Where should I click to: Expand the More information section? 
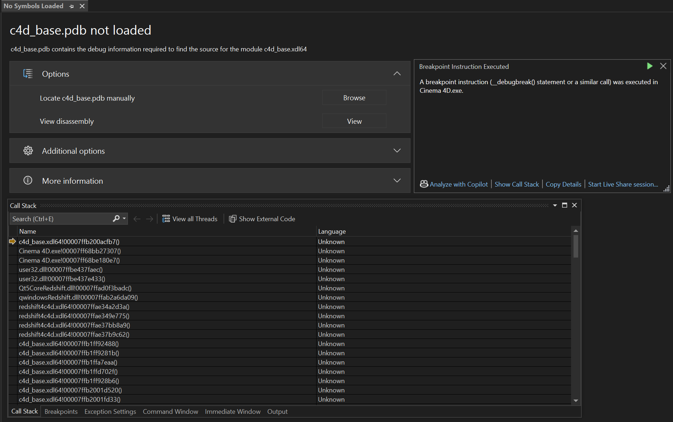tap(397, 181)
